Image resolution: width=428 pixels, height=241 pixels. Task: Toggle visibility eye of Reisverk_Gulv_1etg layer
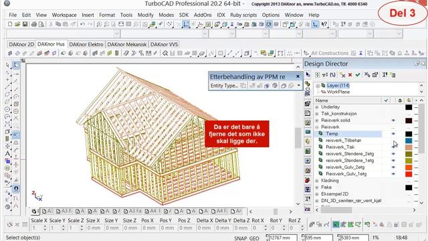point(393,174)
